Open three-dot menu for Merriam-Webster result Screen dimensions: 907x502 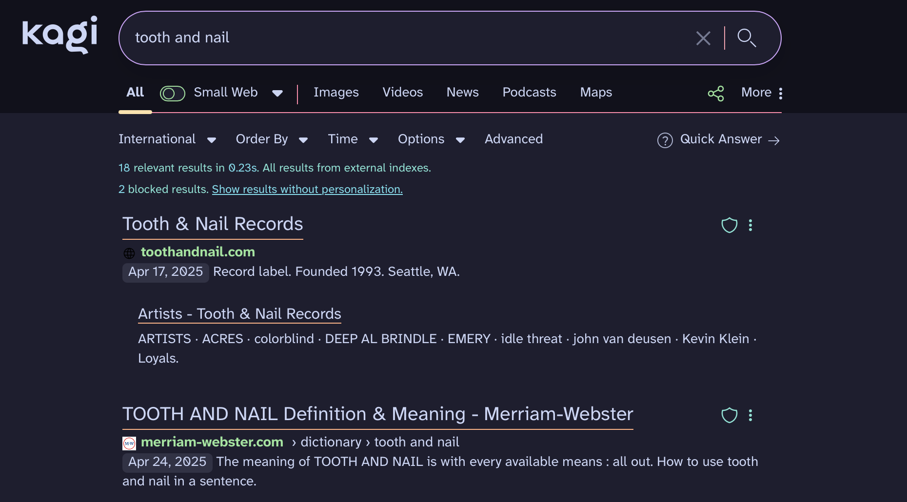tap(750, 415)
